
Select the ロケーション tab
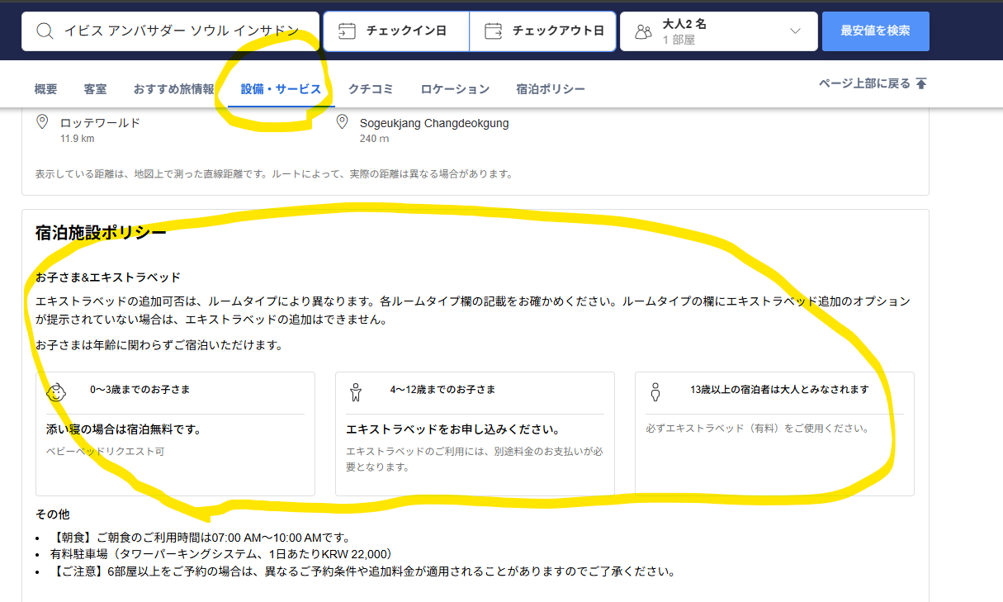[455, 89]
